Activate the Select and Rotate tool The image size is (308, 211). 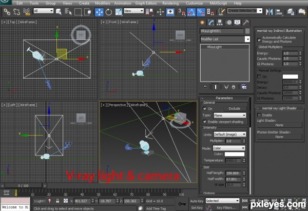(109, 12)
